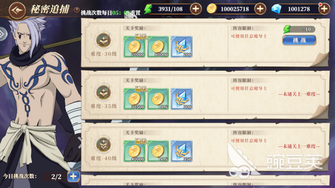Add diamonds with the plus button
Image resolution: width=335 pixels, height=188 pixels.
pyautogui.click(x=324, y=9)
